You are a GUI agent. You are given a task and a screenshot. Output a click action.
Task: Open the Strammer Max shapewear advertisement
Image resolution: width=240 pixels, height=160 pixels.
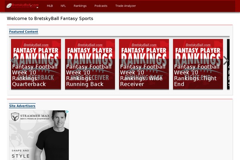coord(39,135)
